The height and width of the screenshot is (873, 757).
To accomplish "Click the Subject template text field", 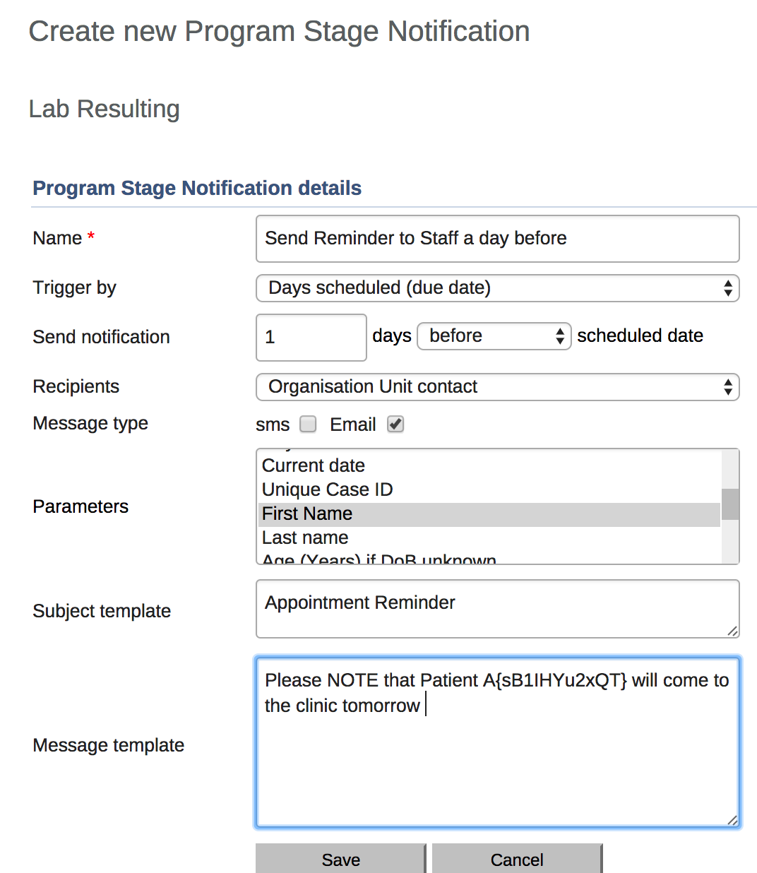I will point(497,609).
